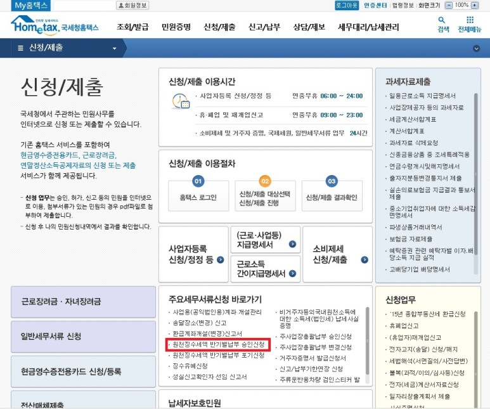
Task: Open 사업용(공익법인용)계좌 개설관리 link
Action: pyautogui.click(x=217, y=312)
